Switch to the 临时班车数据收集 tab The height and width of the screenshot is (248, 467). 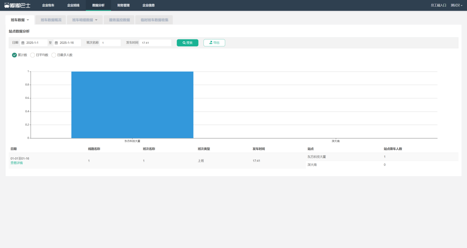click(x=154, y=20)
